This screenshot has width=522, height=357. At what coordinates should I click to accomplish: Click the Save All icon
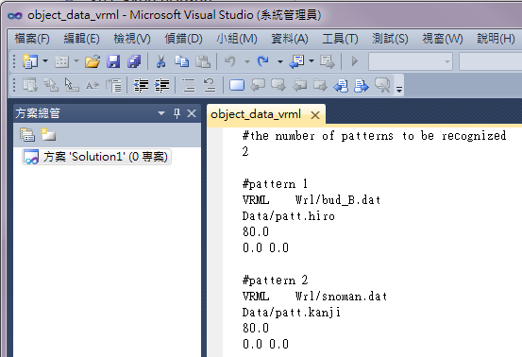click(134, 61)
